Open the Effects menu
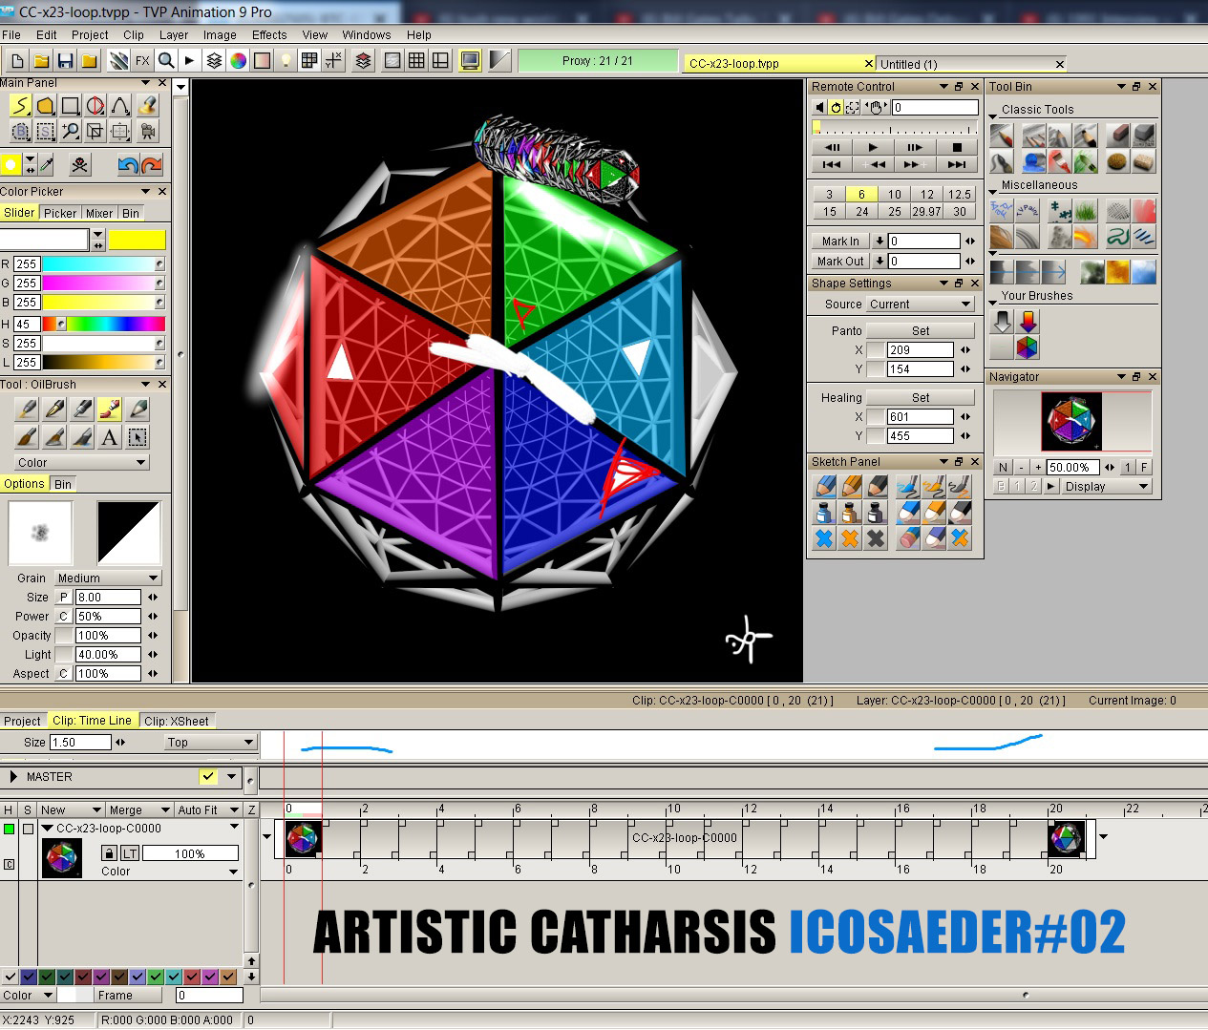This screenshot has height=1030, width=1208. click(x=269, y=35)
